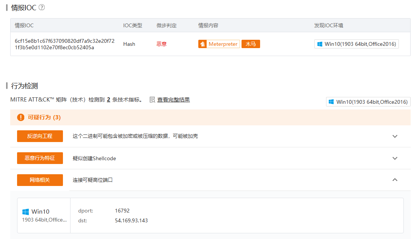Click the IOC类型 column header
Image resolution: width=411 pixels, height=239 pixels.
(133, 26)
